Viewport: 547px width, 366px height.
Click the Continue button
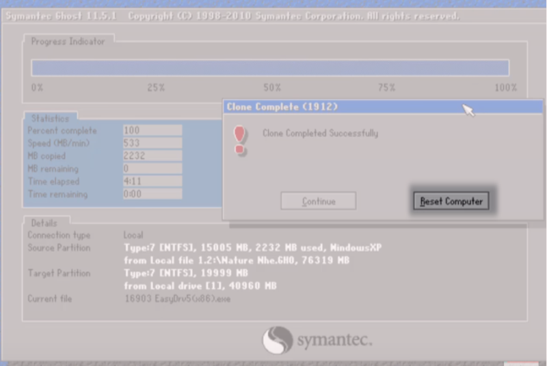(318, 201)
